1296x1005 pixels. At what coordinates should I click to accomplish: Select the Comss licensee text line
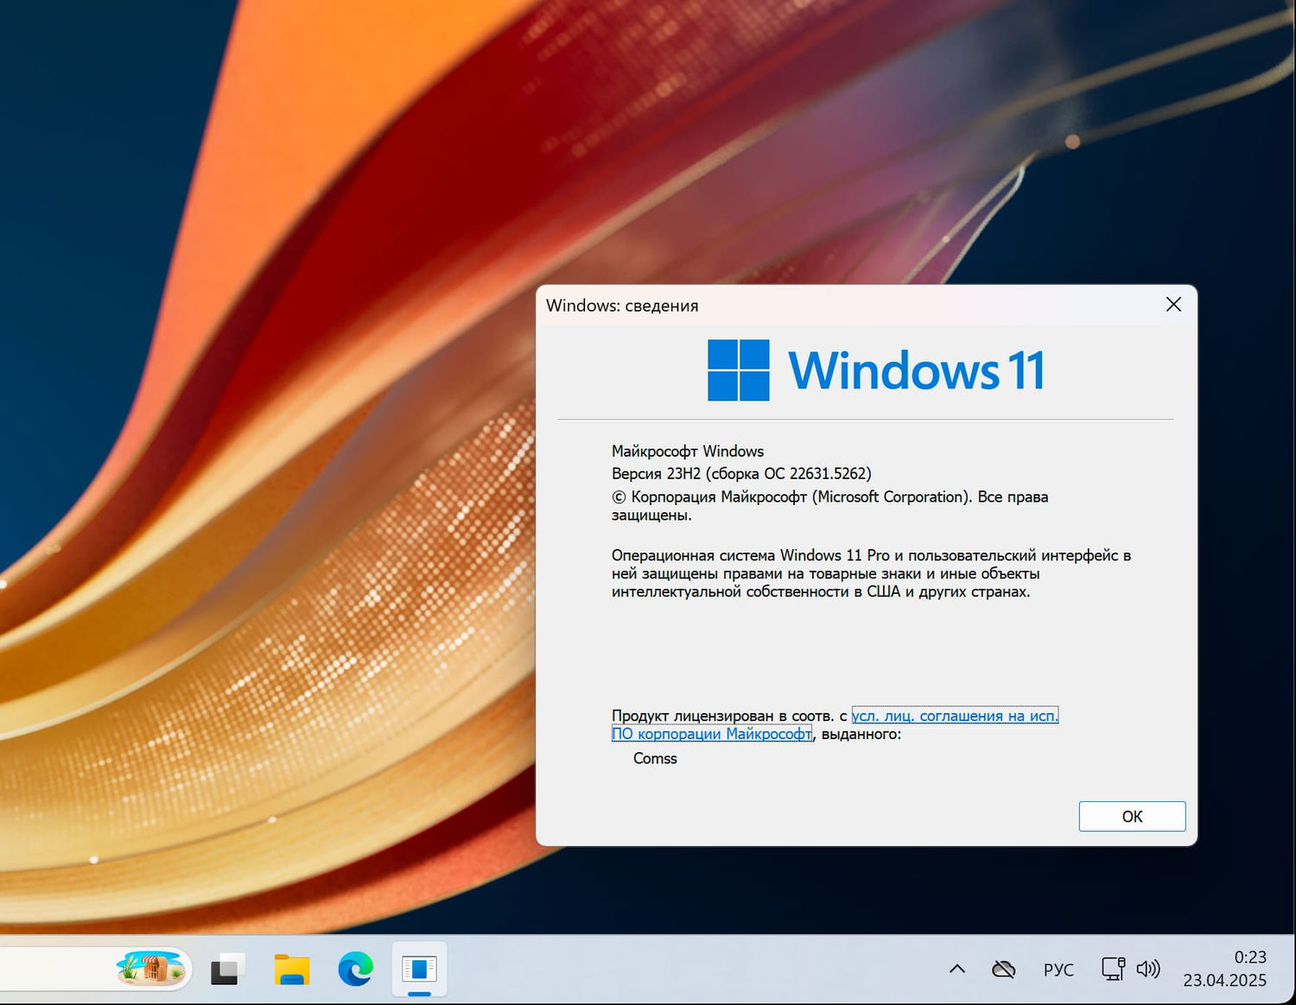(655, 758)
